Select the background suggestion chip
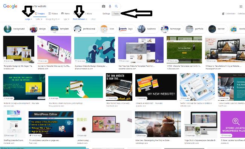 pos(15,29)
